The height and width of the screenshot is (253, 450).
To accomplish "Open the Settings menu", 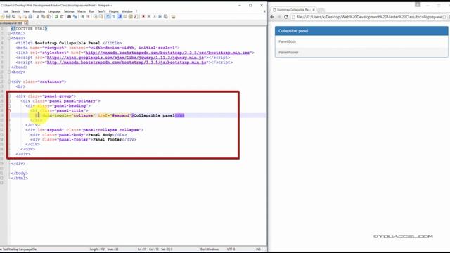I will (x=69, y=11).
